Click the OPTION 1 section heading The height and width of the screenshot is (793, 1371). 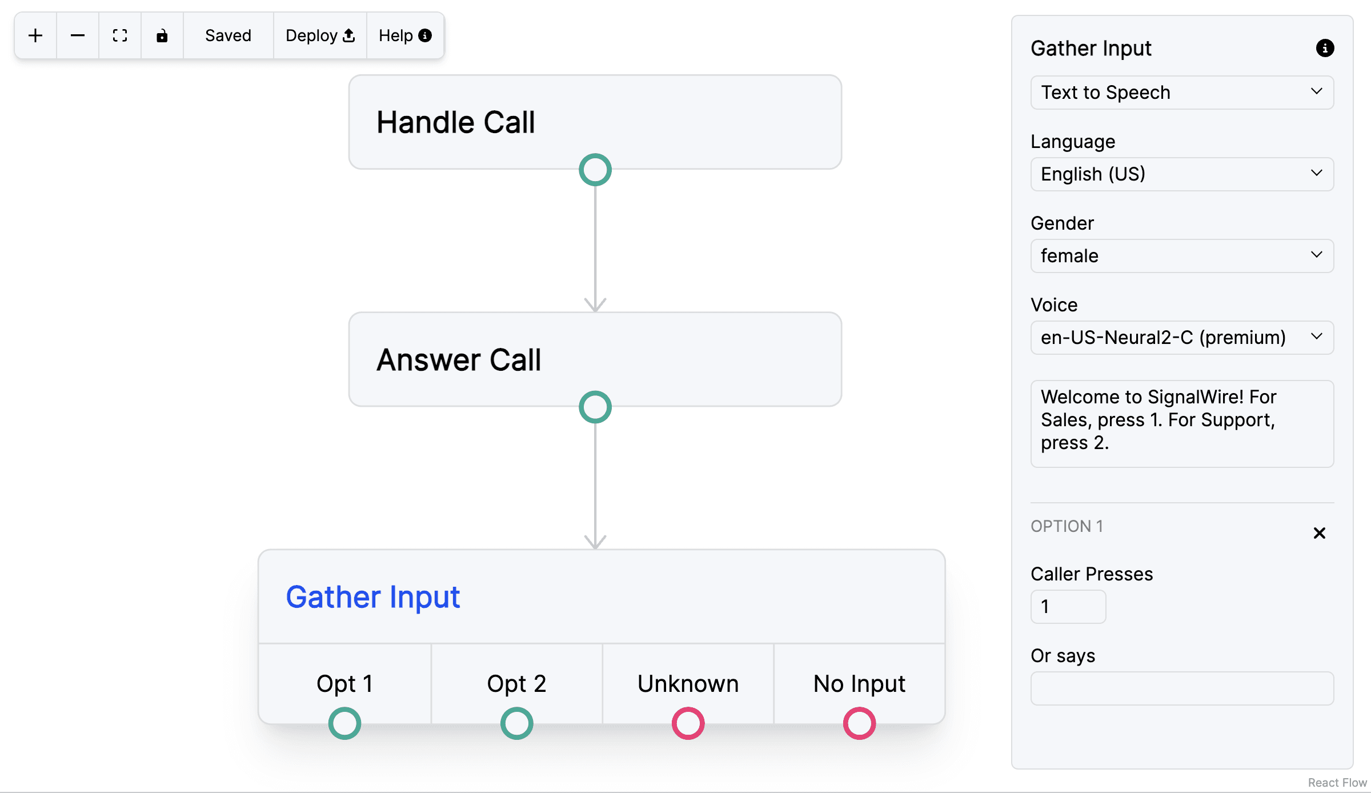pos(1067,526)
